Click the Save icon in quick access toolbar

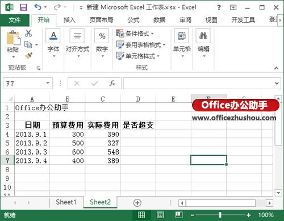(x=23, y=7)
